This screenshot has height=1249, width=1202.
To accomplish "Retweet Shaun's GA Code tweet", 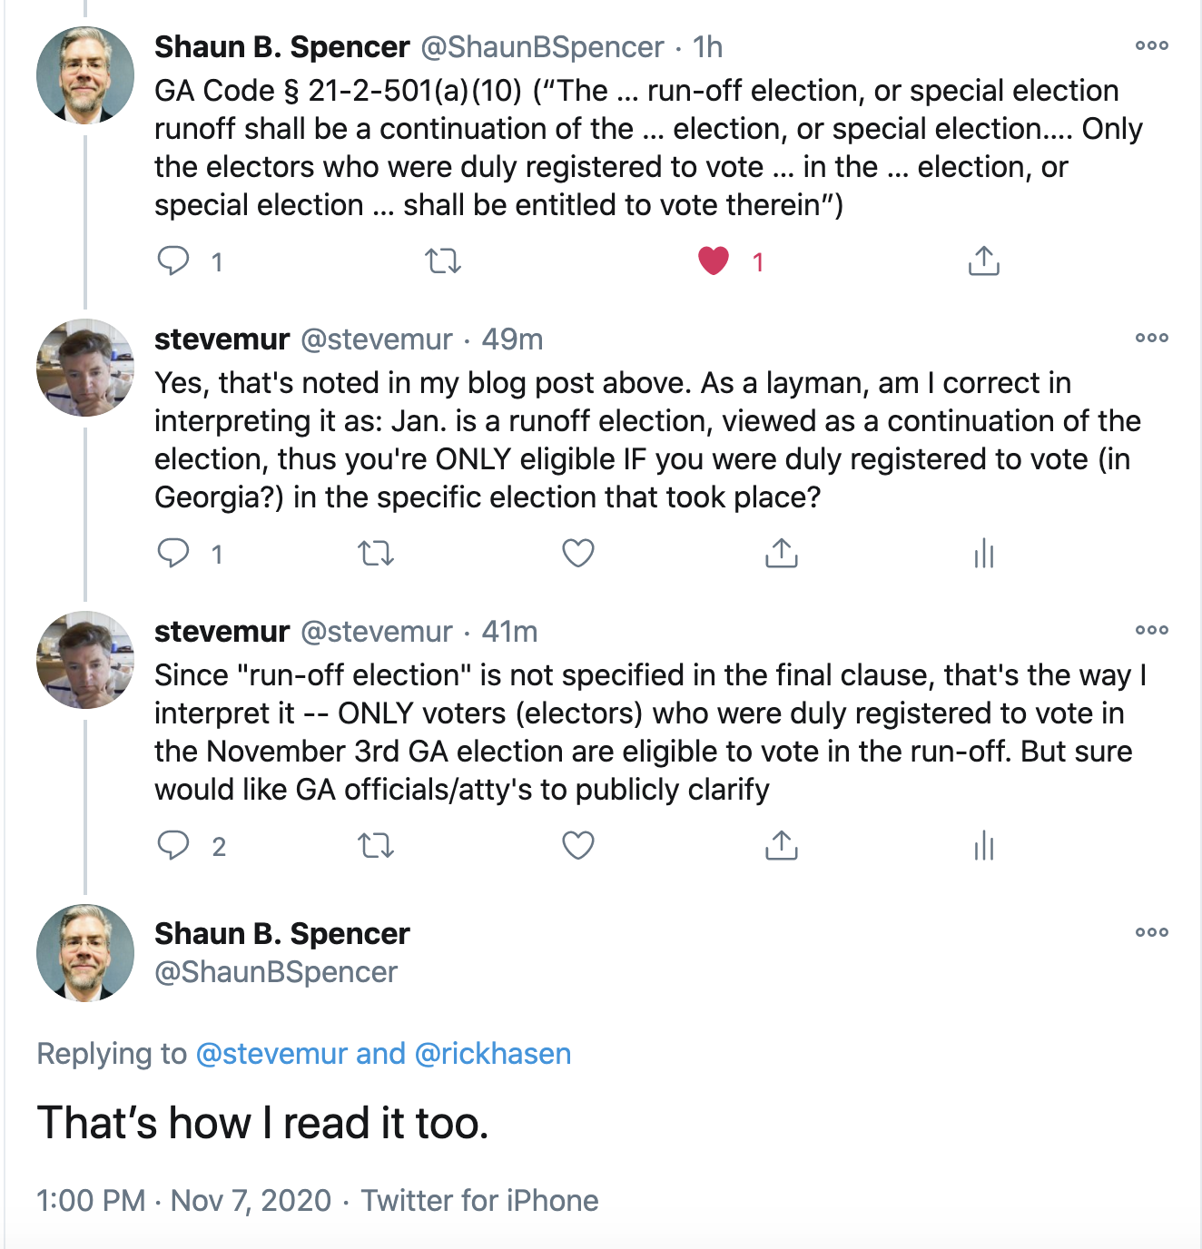I will (x=443, y=261).
